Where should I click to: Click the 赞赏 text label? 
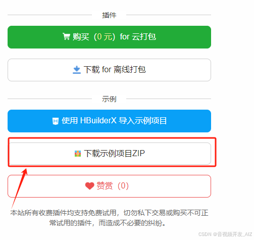[x=105, y=186]
